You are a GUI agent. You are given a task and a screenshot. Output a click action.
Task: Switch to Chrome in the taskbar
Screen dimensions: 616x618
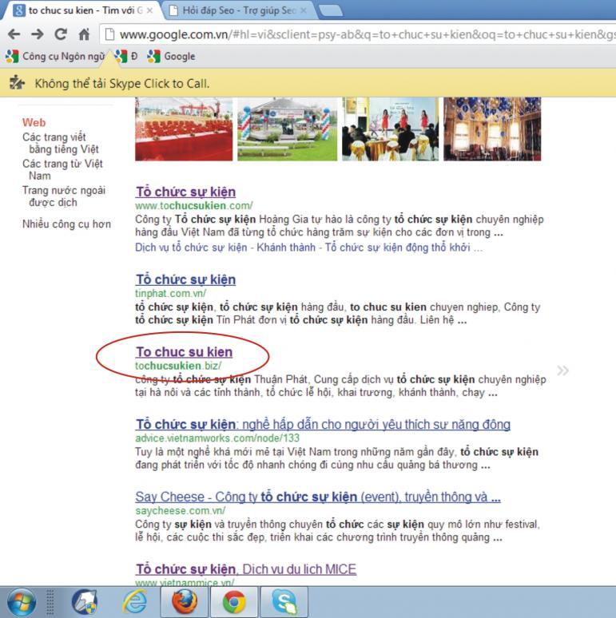(234, 602)
